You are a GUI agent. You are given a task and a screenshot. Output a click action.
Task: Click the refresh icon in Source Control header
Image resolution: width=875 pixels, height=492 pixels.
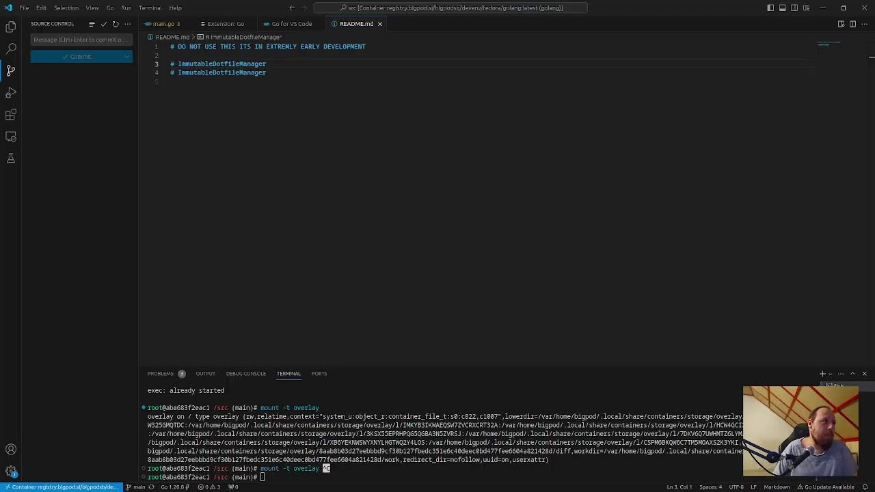(x=116, y=24)
